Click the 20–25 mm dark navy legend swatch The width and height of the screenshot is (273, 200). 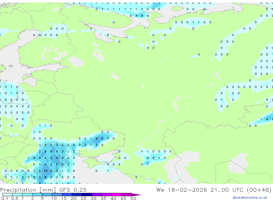(x=77, y=195)
